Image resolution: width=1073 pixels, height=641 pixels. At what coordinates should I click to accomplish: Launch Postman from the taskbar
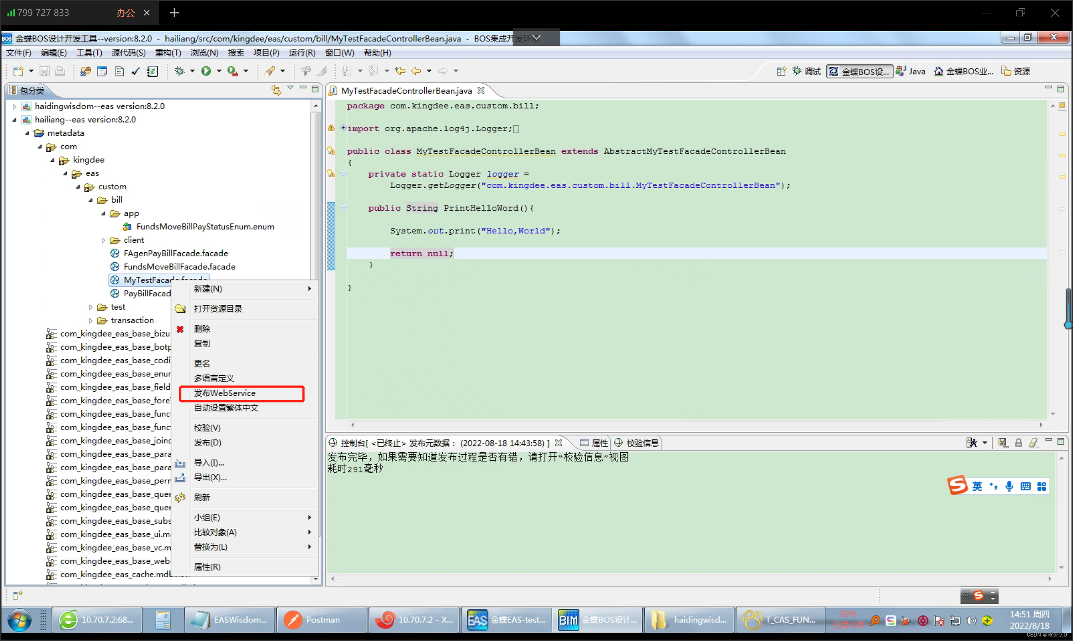coord(321,619)
